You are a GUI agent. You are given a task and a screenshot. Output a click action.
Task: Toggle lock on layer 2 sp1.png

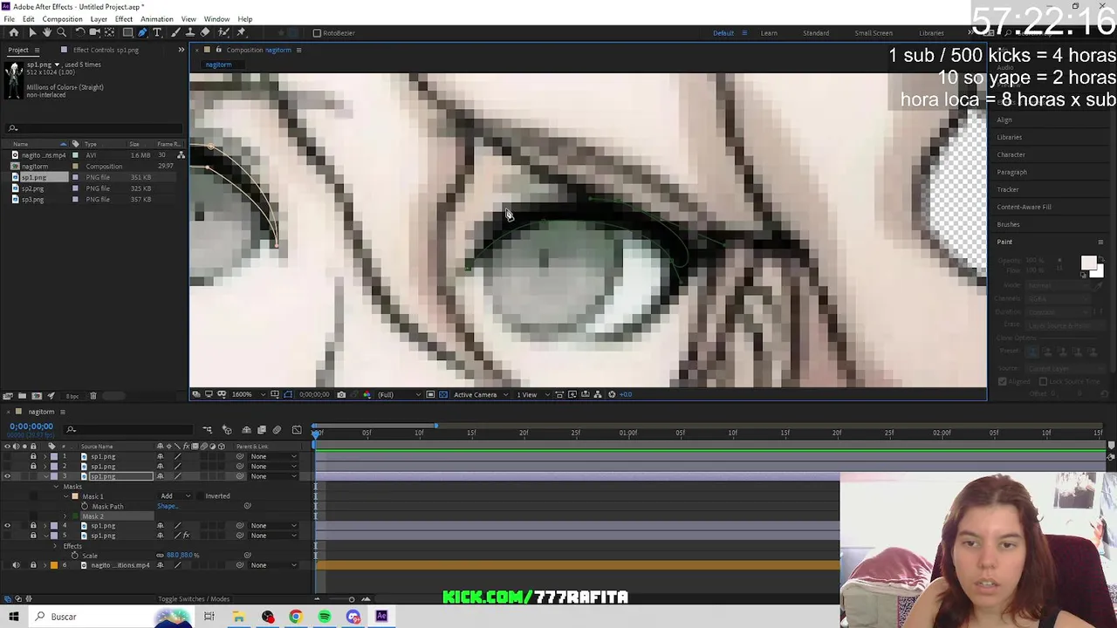pyautogui.click(x=33, y=467)
